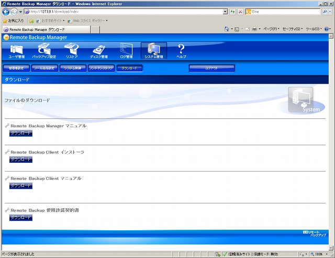Open the IE help question mark icon
335x258 pixels.
coord(327,29)
